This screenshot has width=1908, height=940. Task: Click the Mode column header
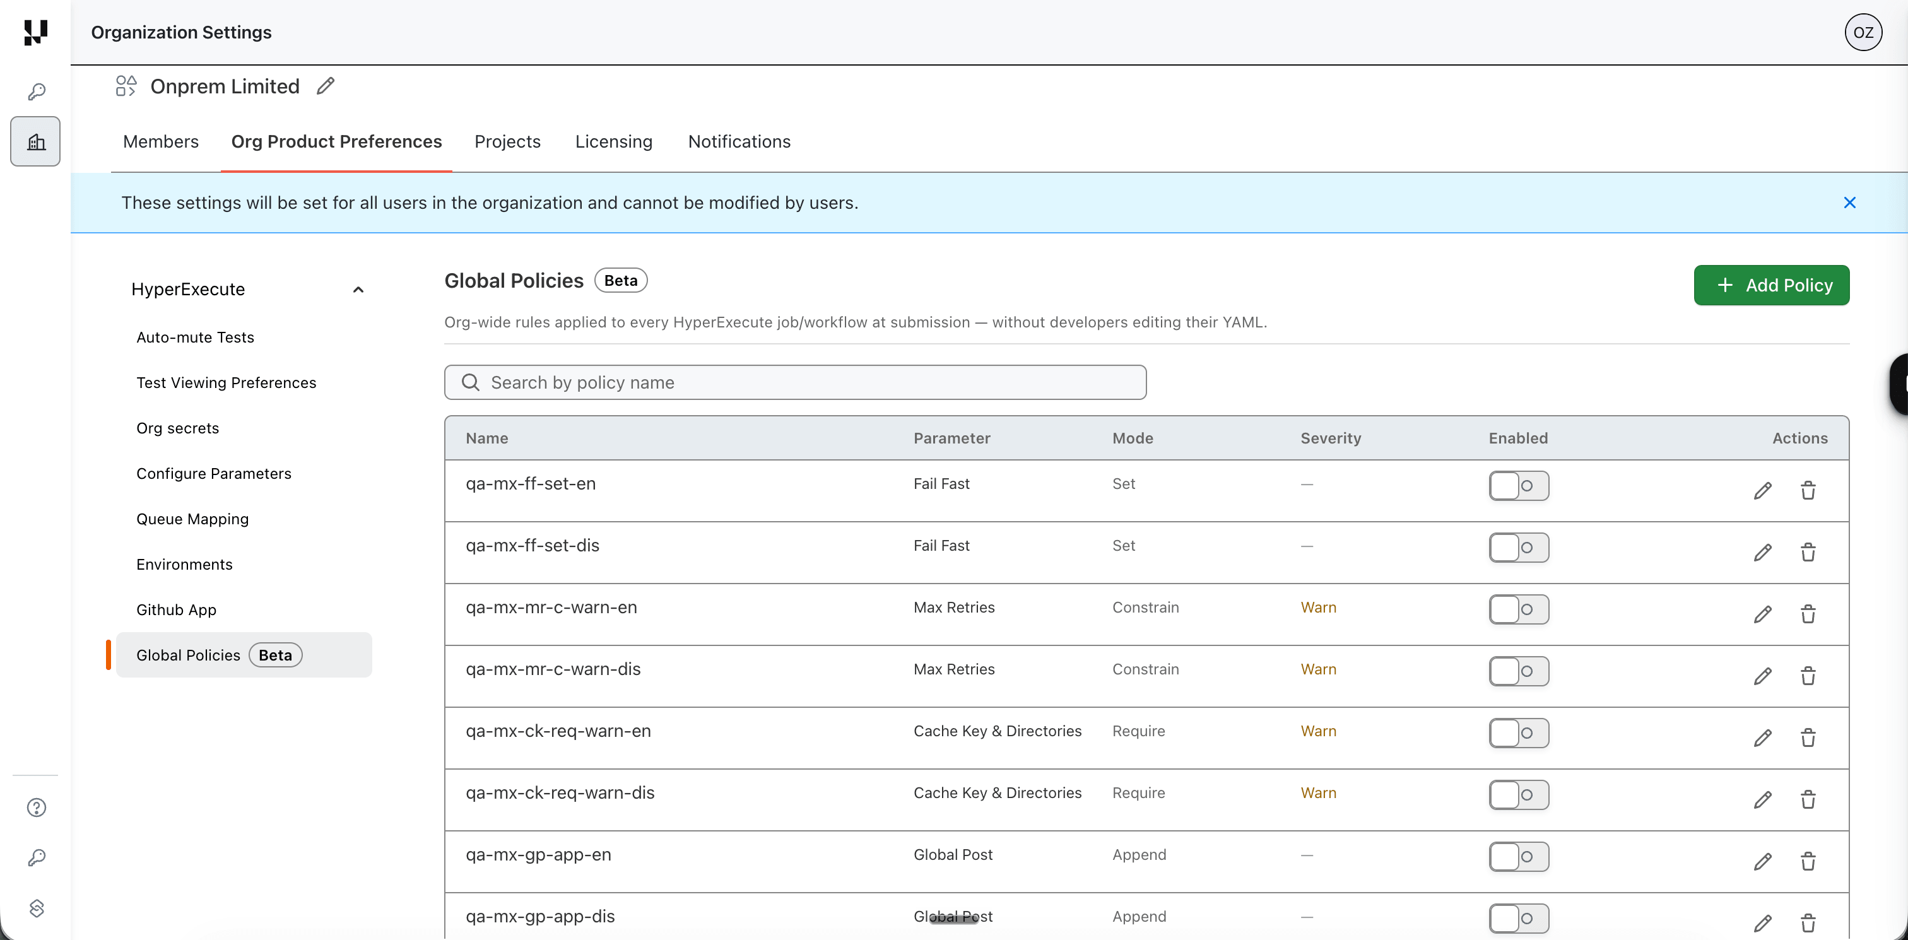pyautogui.click(x=1133, y=438)
